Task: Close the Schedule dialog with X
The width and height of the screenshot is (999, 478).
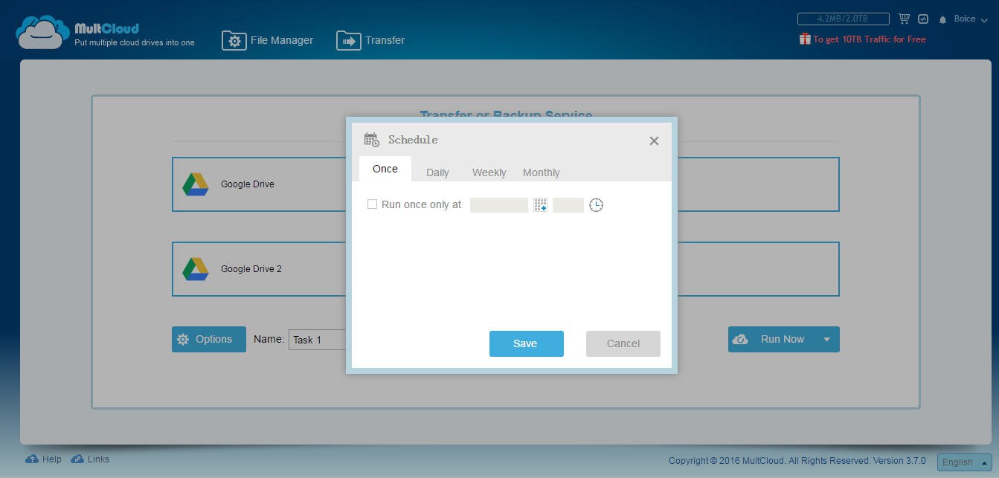Action: click(654, 141)
